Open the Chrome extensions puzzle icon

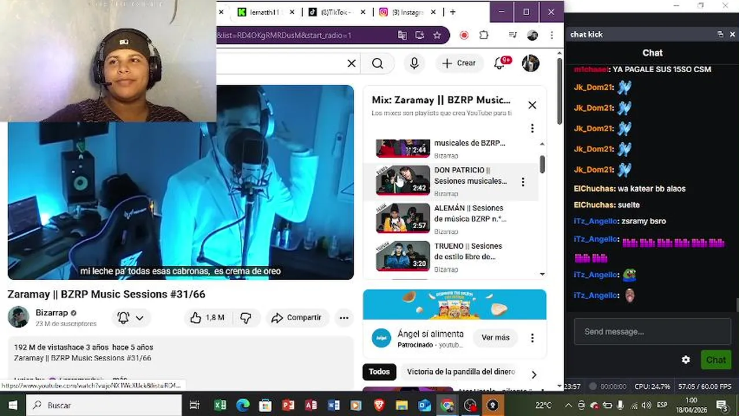point(484,35)
